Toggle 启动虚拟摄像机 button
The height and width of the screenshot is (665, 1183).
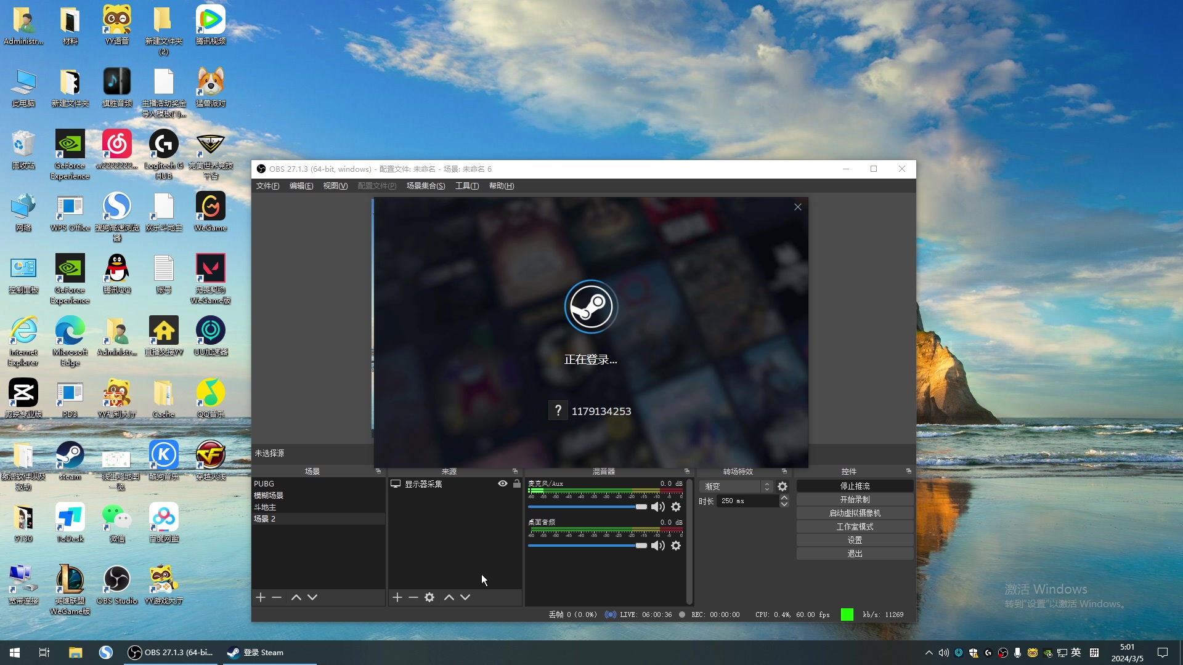[x=855, y=513]
